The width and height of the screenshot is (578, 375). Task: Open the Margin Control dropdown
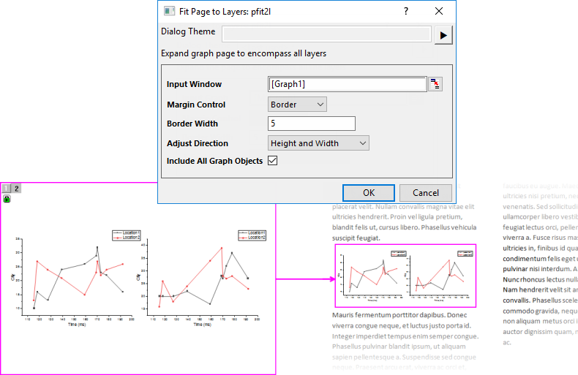pyautogui.click(x=297, y=105)
